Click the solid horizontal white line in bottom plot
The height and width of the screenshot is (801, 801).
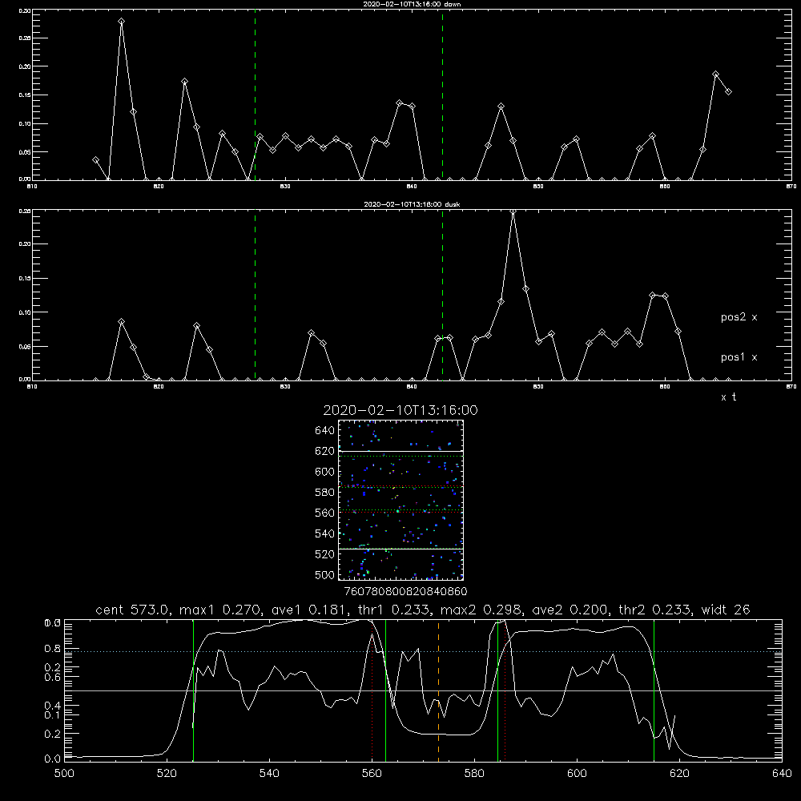[423, 690]
